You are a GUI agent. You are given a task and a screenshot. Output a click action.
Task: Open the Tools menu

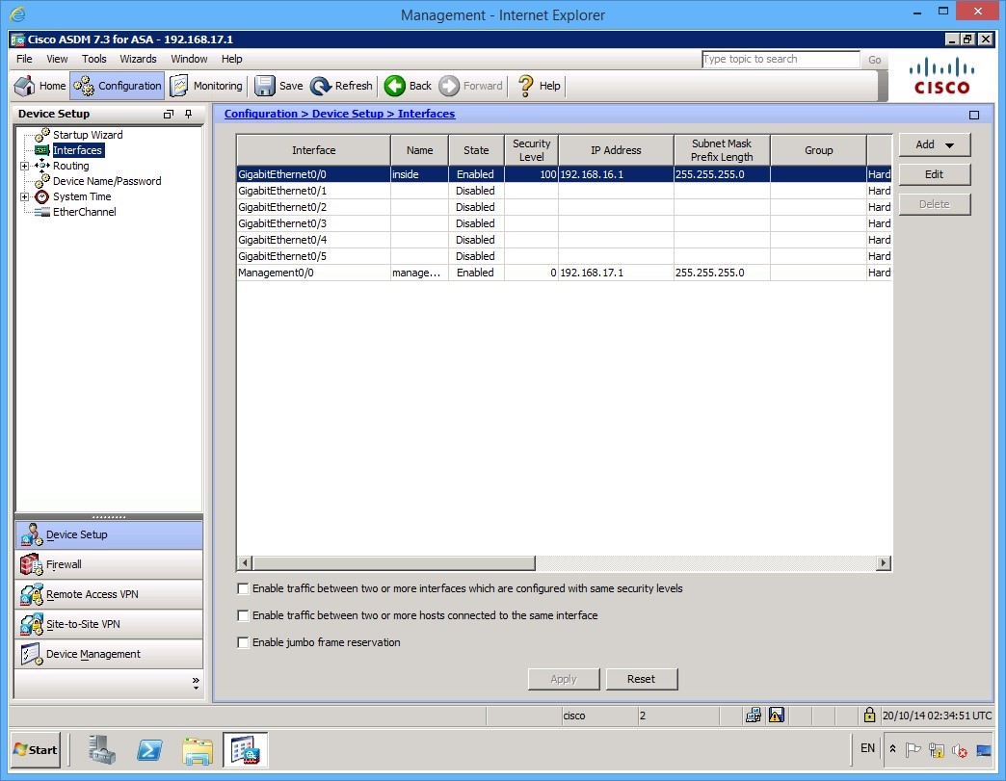coord(93,59)
